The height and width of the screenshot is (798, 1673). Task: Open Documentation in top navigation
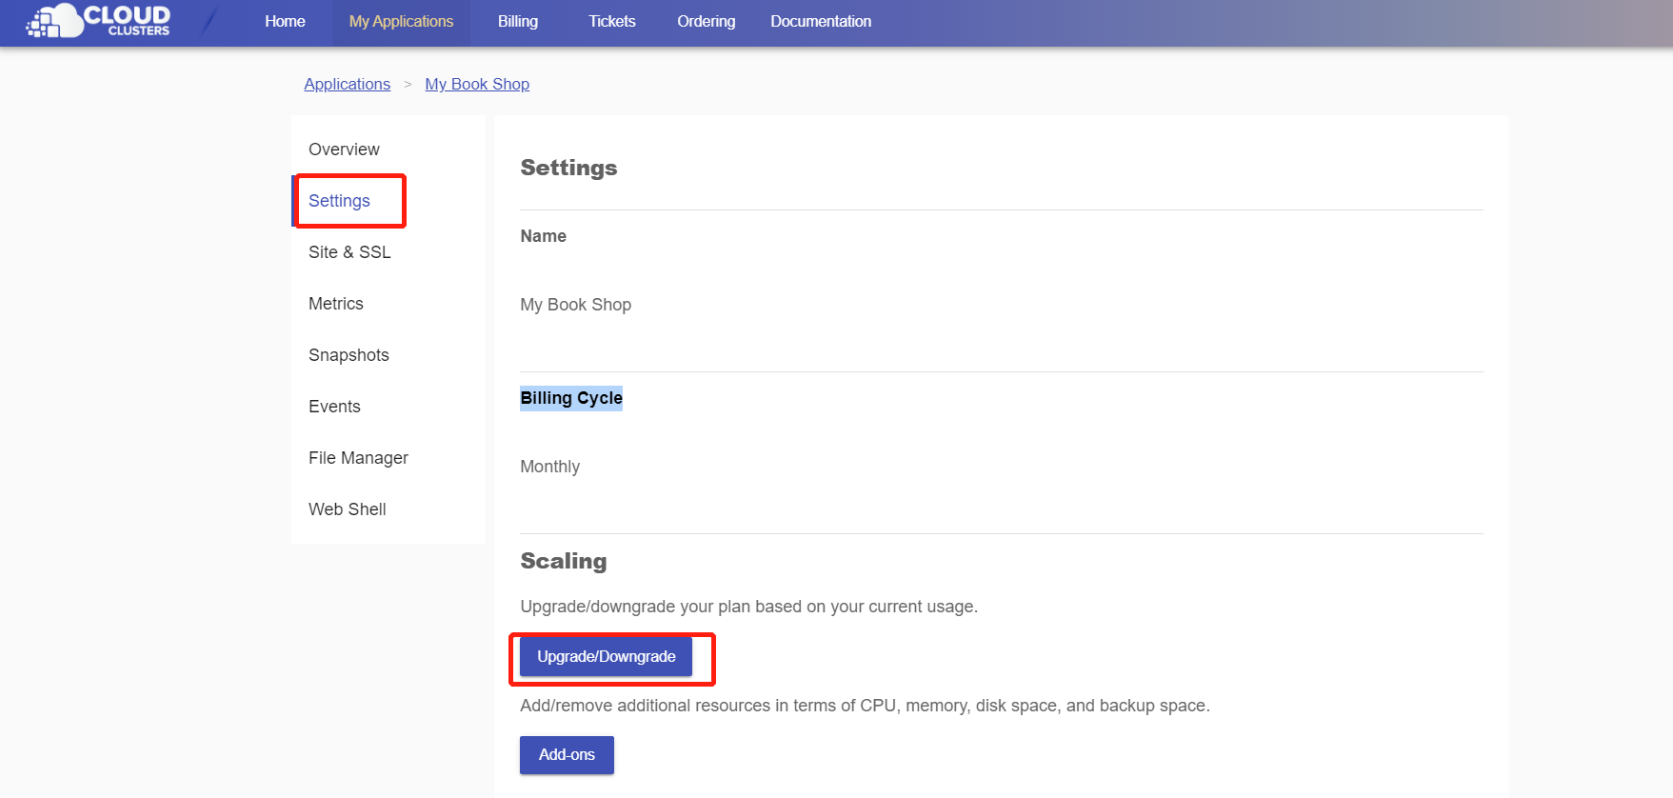point(821,21)
